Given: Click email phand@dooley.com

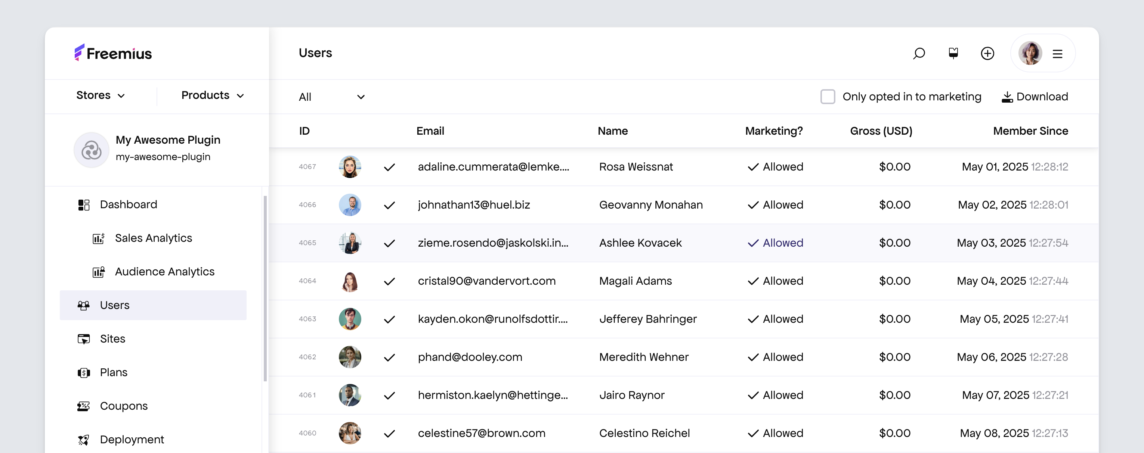Looking at the screenshot, I should (470, 357).
